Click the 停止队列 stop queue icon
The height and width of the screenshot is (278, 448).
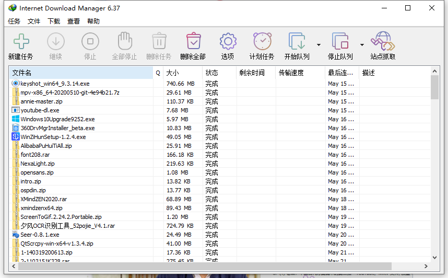[x=340, y=41]
